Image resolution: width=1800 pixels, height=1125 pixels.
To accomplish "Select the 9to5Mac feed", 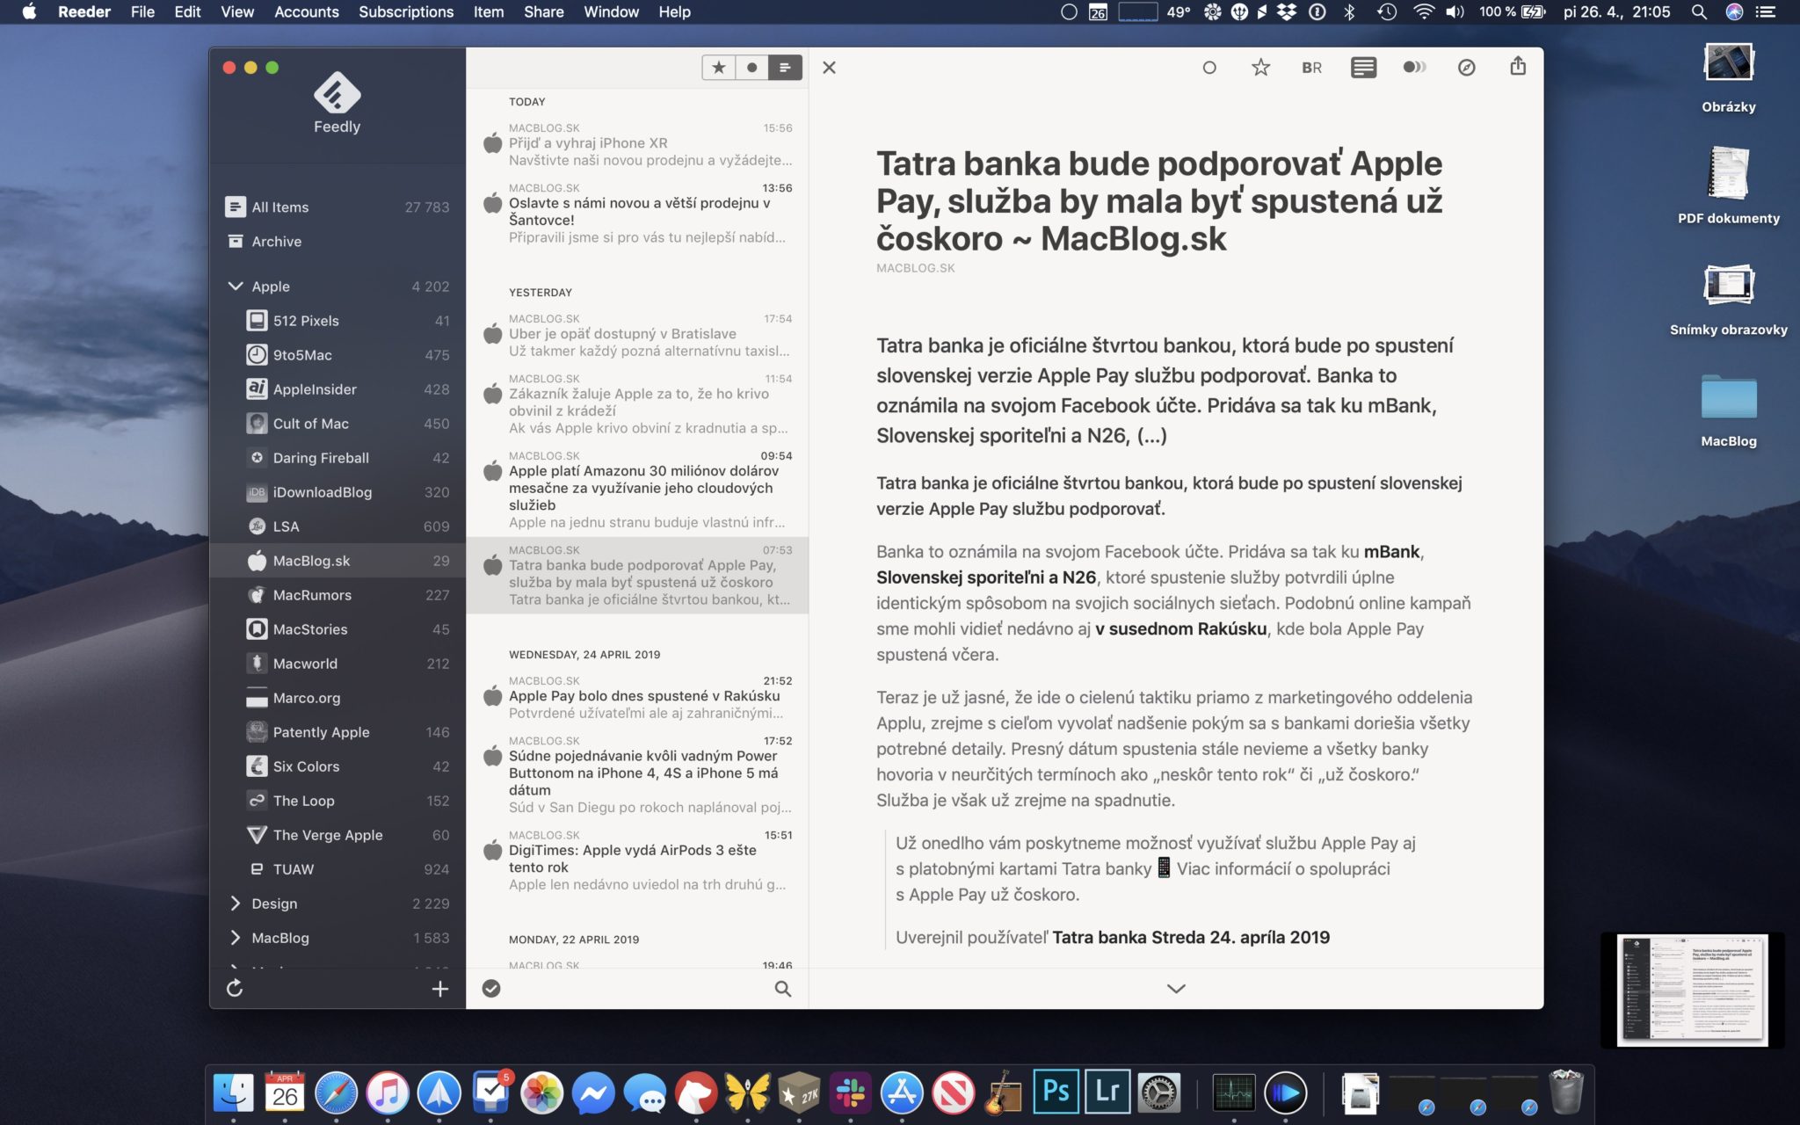I will coord(337,354).
